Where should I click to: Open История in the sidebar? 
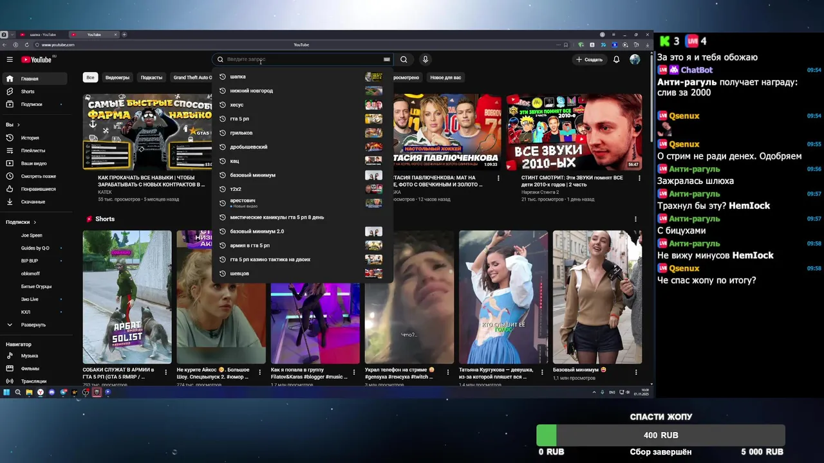tap(35, 138)
